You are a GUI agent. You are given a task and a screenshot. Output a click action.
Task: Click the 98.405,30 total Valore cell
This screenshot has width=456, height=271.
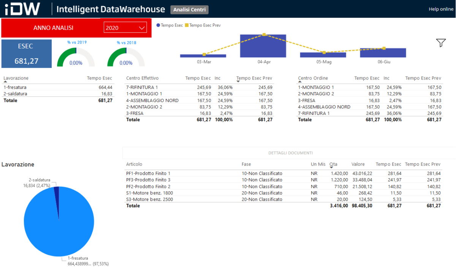coord(362,206)
